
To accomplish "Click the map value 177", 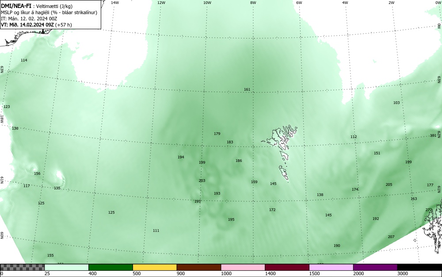I will tap(430, 185).
